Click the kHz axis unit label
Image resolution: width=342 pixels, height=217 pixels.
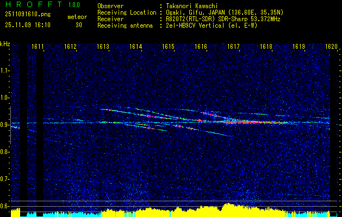click(x=5, y=44)
